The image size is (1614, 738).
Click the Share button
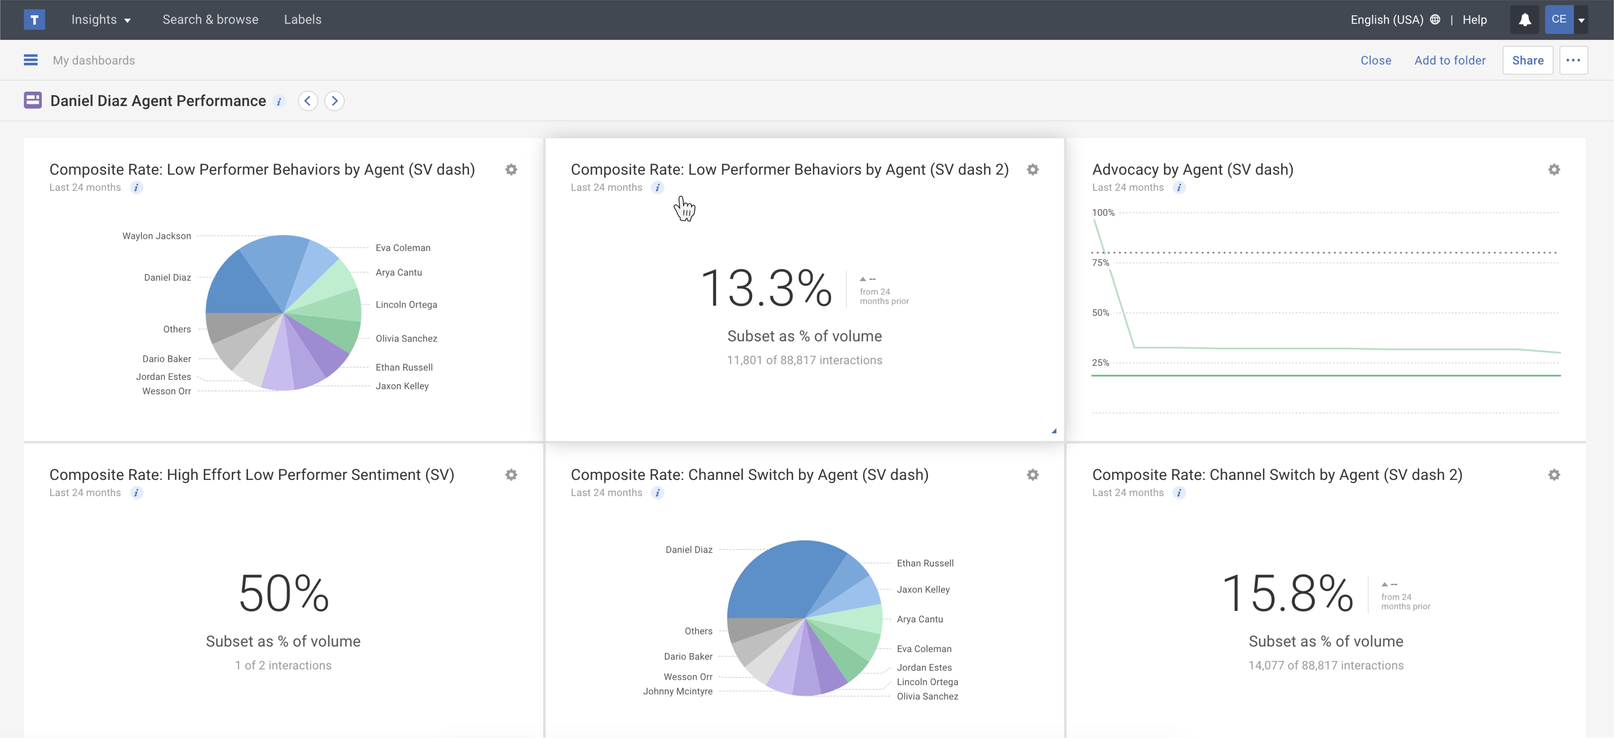pos(1527,60)
